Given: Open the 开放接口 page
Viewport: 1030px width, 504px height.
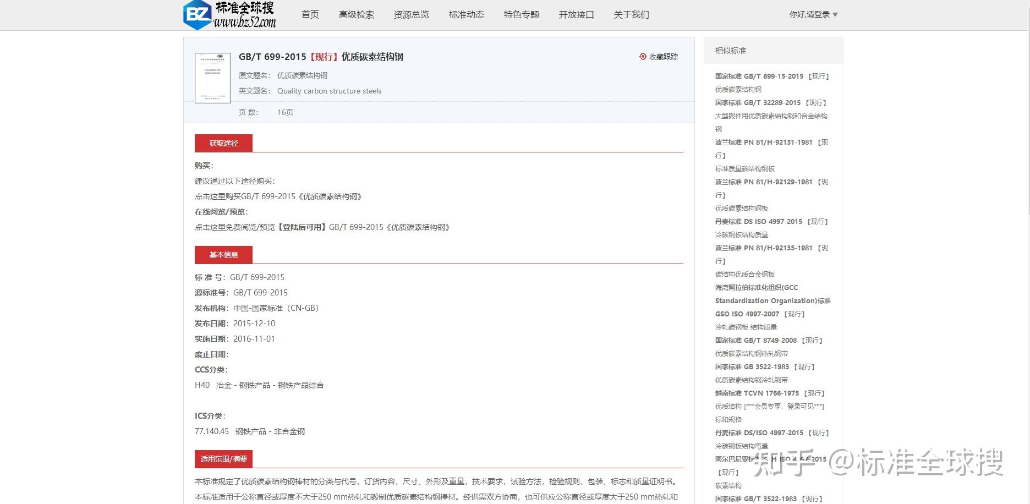Looking at the screenshot, I should click(x=576, y=15).
